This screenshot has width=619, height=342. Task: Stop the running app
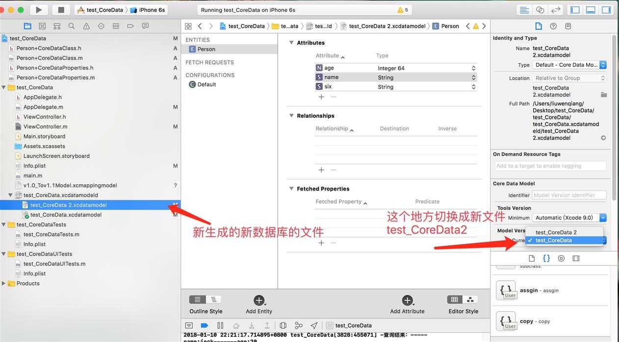(61, 10)
